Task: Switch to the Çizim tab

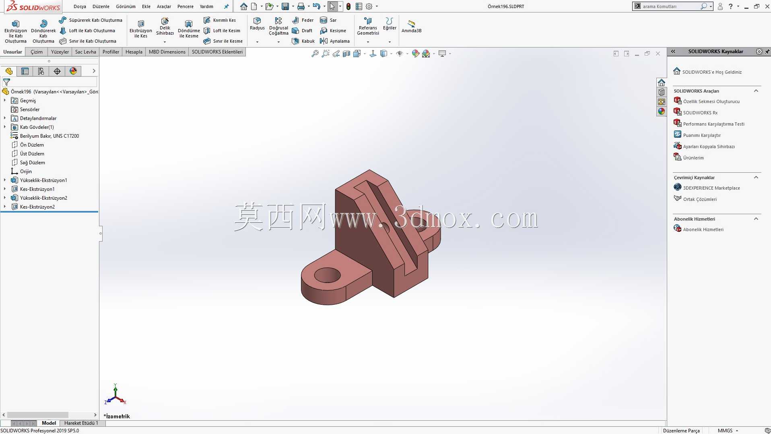Action: [37, 52]
